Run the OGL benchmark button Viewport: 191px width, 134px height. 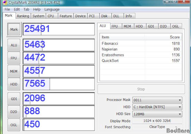[x=14, y=125]
